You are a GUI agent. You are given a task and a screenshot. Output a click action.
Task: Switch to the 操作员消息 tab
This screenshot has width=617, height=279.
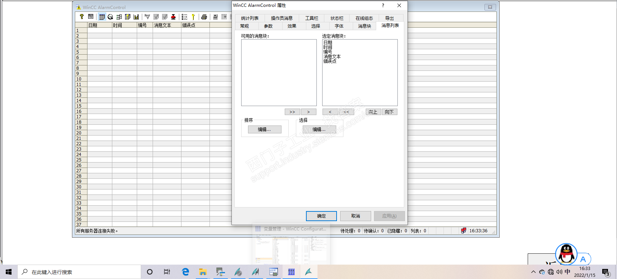coord(282,18)
